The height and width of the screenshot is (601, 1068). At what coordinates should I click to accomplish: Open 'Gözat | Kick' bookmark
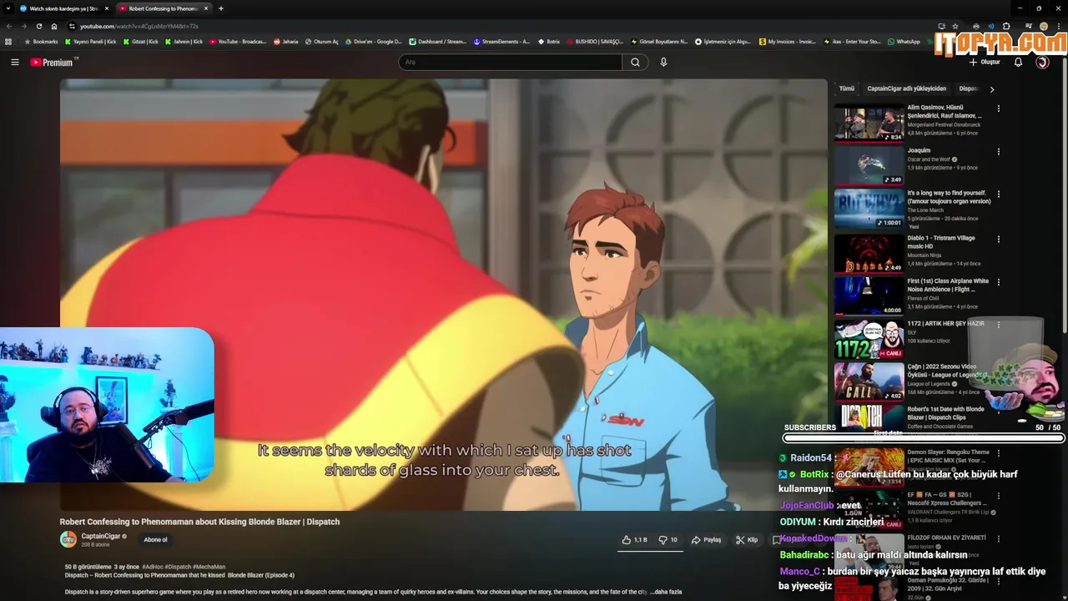click(x=142, y=41)
